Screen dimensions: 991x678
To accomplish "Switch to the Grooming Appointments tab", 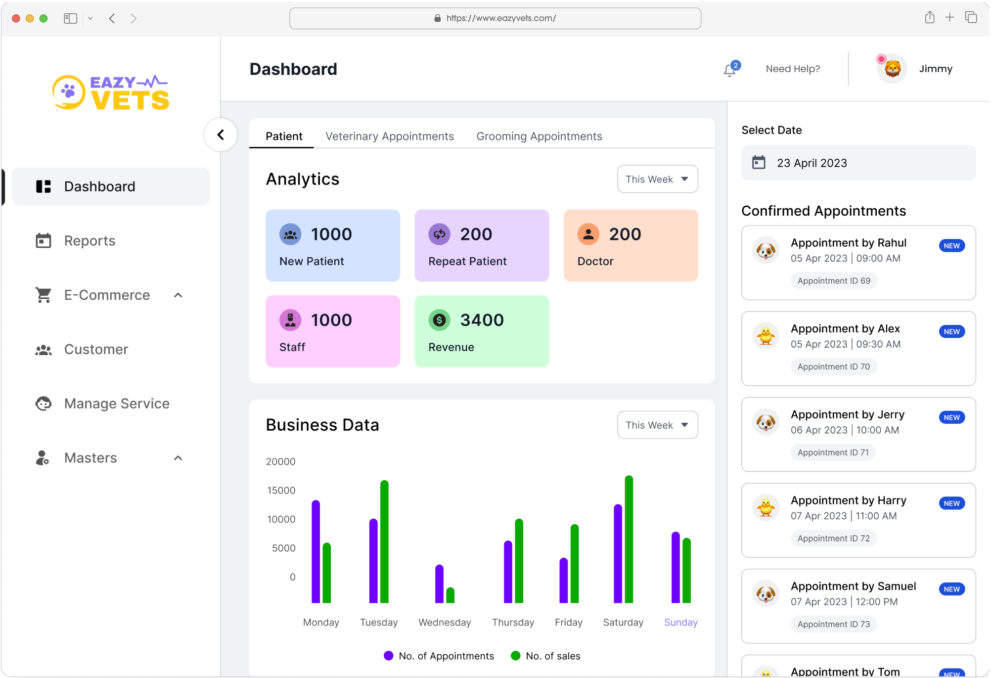I will pos(540,136).
